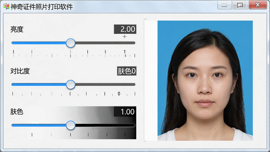
Task: Click the tick label 0 under contrast slider
Action: [119, 94]
